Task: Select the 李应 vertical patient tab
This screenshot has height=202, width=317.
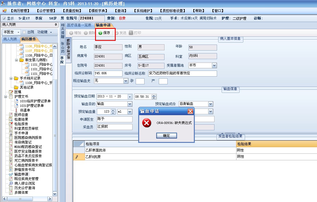Action: (x=62, y=60)
